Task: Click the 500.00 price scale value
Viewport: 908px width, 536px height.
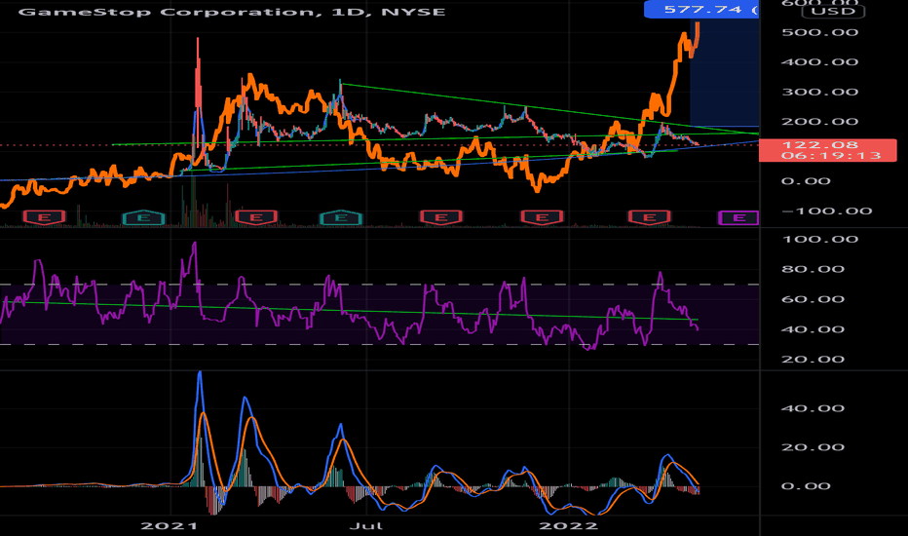Action: point(819,32)
